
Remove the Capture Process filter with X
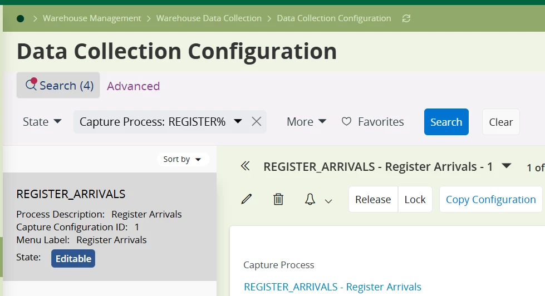(256, 121)
